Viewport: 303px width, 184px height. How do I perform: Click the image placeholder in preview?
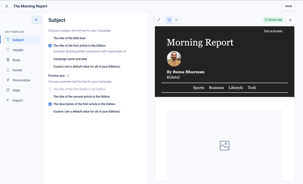[x=225, y=146]
